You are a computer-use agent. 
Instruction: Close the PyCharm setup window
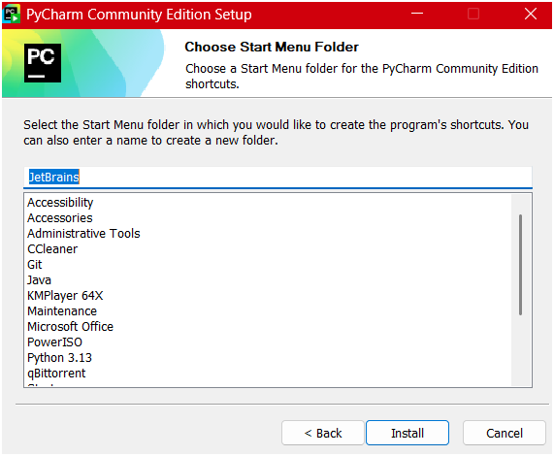531,15
